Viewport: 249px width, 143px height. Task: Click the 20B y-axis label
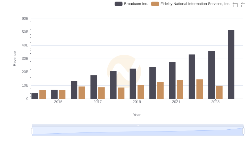(x=25, y=72)
